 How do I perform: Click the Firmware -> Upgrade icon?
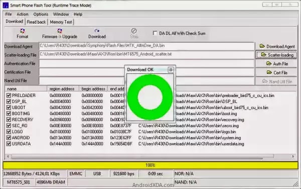tap(60, 31)
